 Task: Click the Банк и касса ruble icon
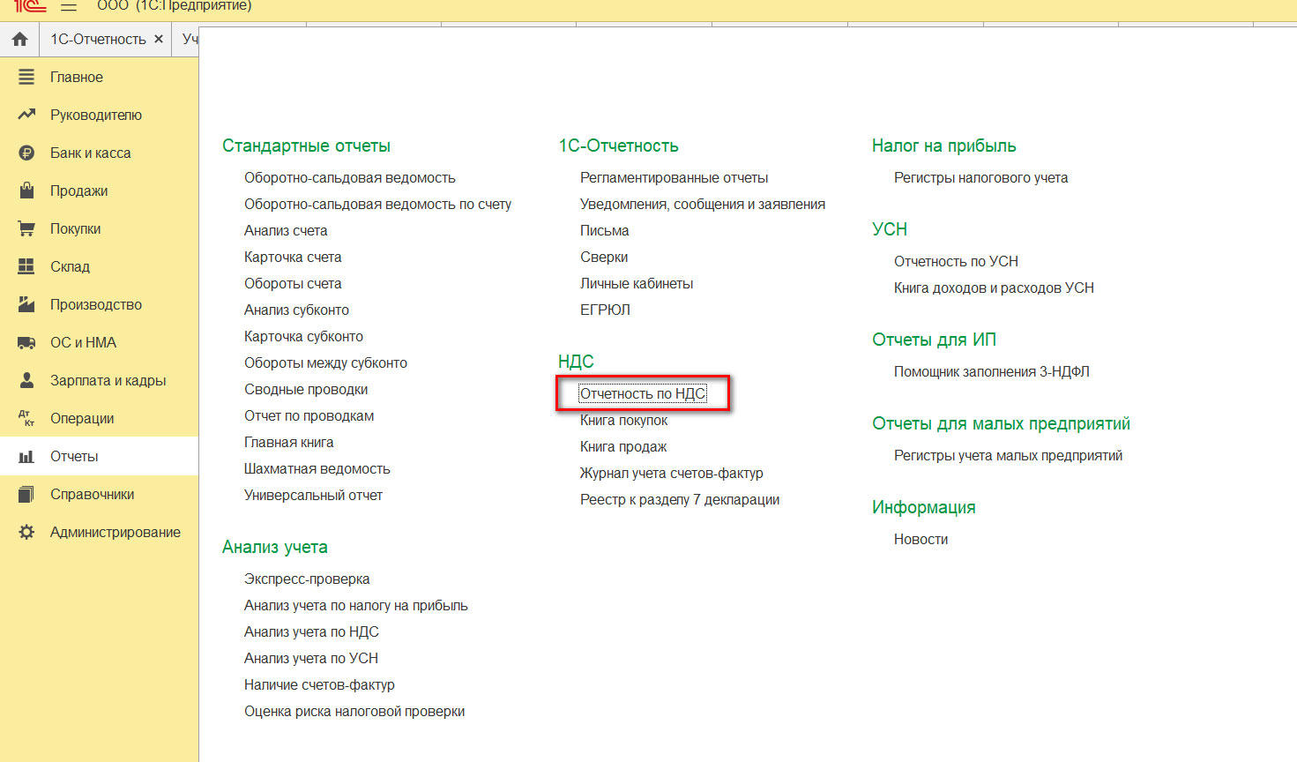(26, 153)
